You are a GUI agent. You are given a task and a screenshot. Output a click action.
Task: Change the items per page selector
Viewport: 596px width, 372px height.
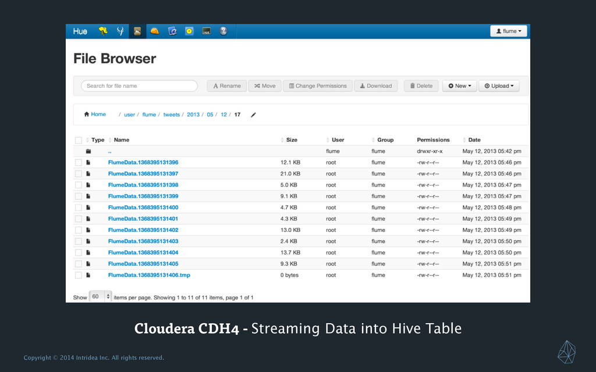[x=100, y=296]
